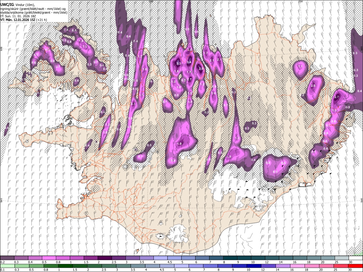Click the light green 0.1–0.3 rain legend swatch
363x272 pixels.
(x=7, y=266)
